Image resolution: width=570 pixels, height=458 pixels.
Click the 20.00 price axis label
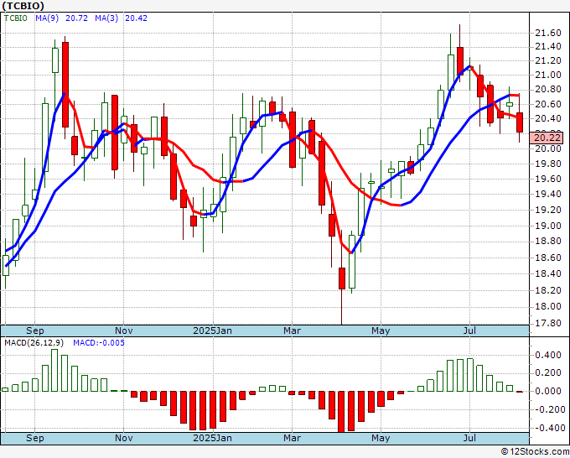coord(548,148)
